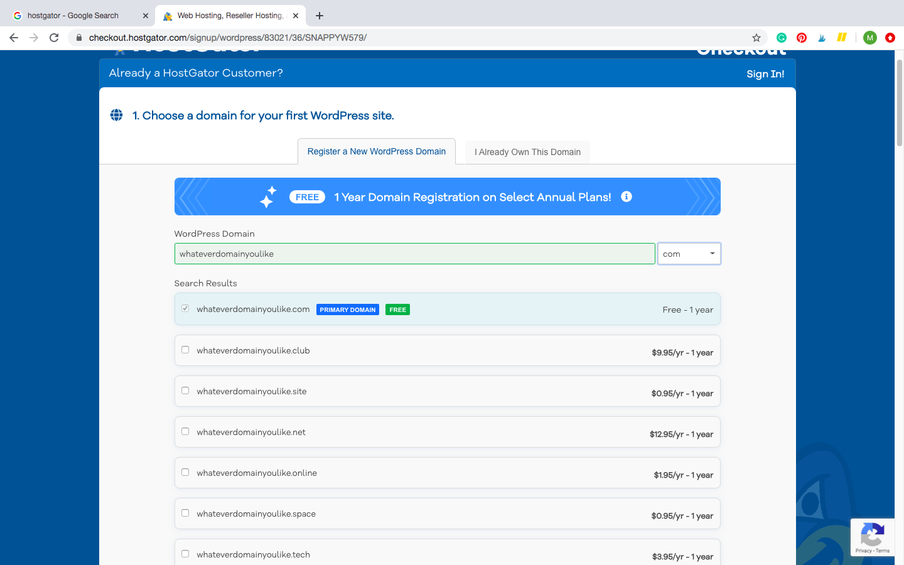The height and width of the screenshot is (565, 904).
Task: Tick the whateverdomainyoulike.online checkbox
Action: pyautogui.click(x=185, y=472)
